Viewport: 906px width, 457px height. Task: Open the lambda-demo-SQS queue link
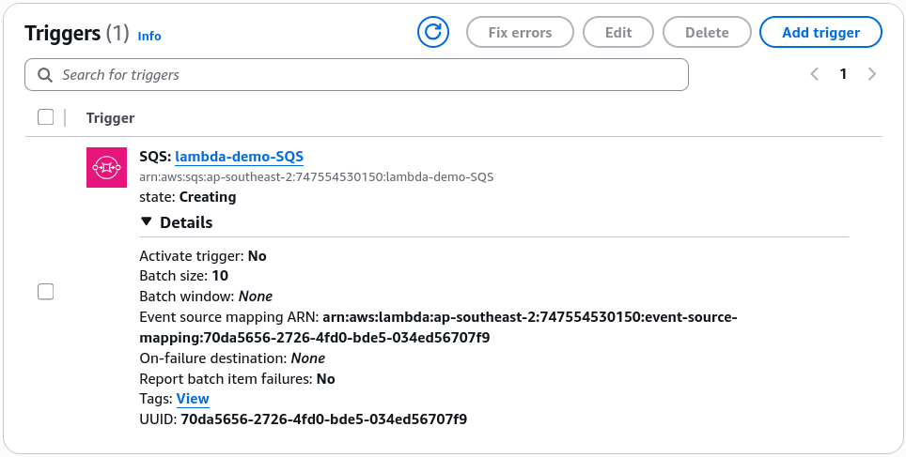(240, 157)
